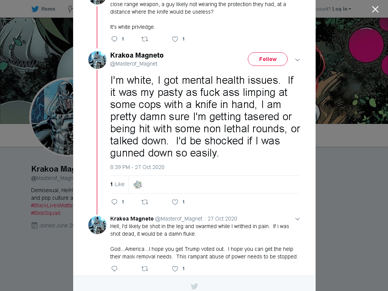Go to the Twitter Home tab

click(x=43, y=9)
